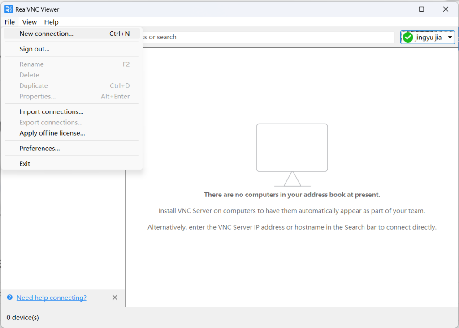Click the blue info icon beside help link

10,298
